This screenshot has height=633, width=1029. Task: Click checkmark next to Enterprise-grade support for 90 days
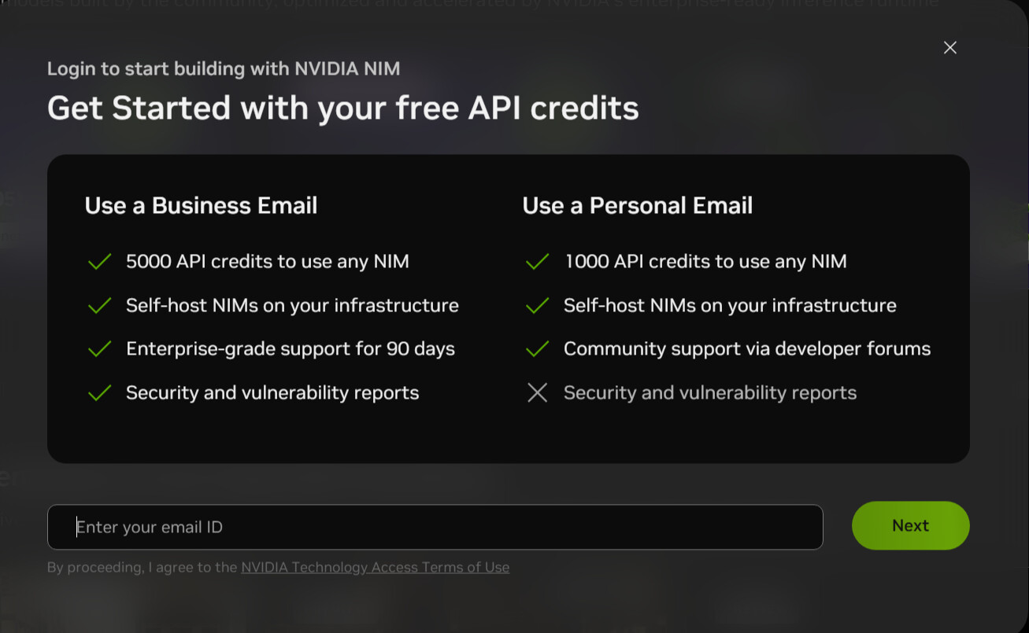point(99,349)
